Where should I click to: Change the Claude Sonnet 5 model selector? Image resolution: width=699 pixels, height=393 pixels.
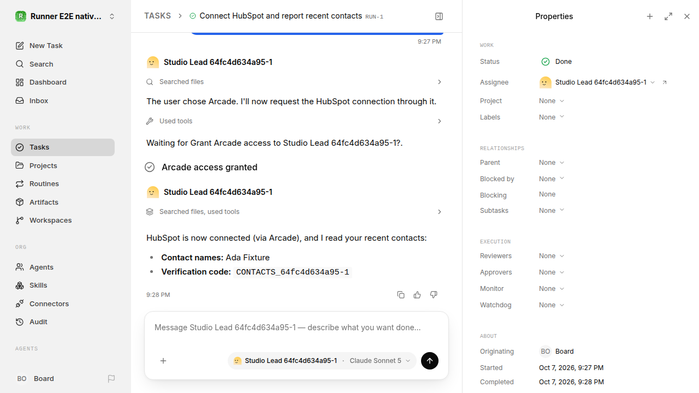pos(380,361)
